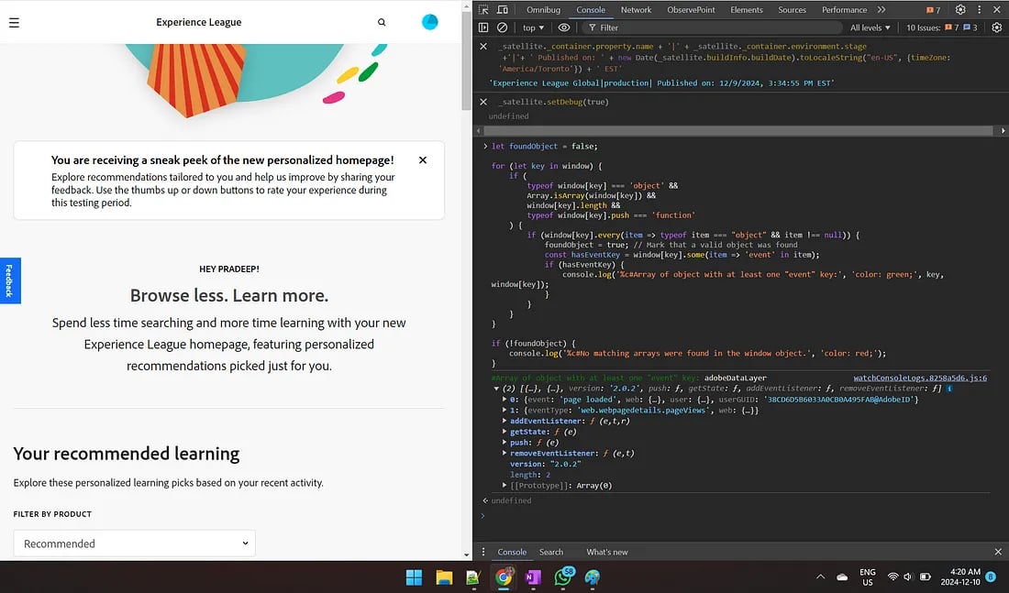
Task: Expand array item 0 'page loaded' event
Action: tap(505, 400)
